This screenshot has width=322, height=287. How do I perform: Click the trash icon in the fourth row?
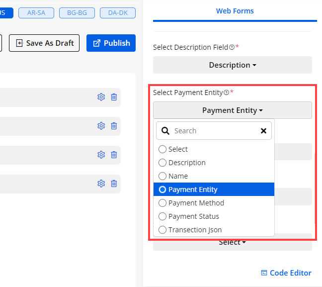click(x=114, y=184)
